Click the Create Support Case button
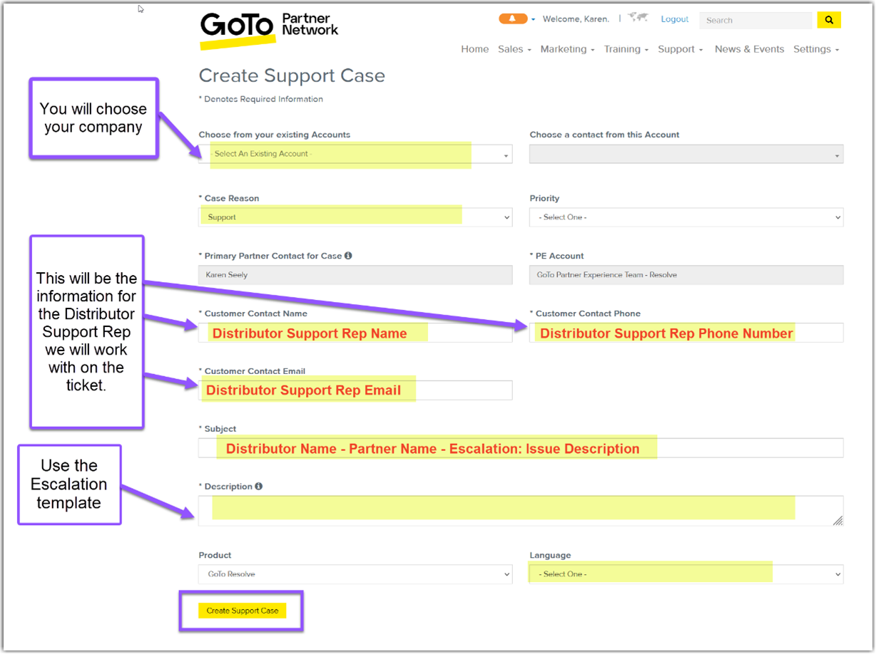Image resolution: width=876 pixels, height=654 pixels. (243, 611)
